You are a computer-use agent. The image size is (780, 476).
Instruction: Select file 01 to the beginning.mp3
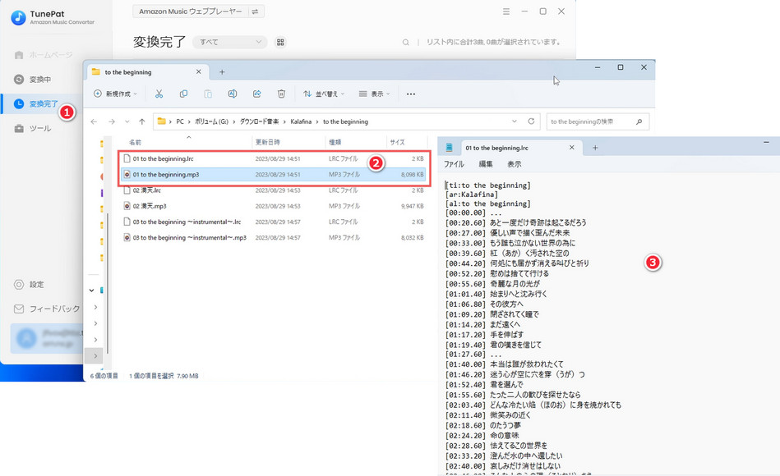tap(274, 175)
